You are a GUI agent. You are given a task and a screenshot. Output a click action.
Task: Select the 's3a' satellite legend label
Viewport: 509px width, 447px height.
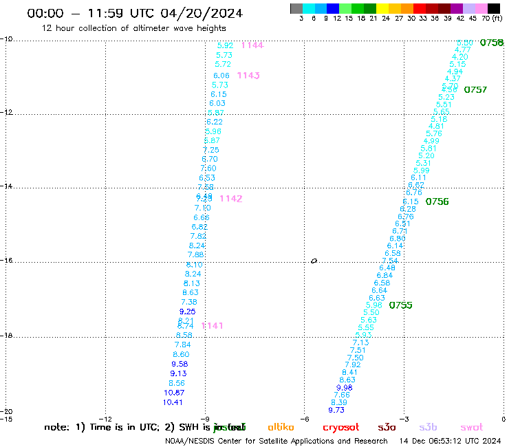(387, 427)
